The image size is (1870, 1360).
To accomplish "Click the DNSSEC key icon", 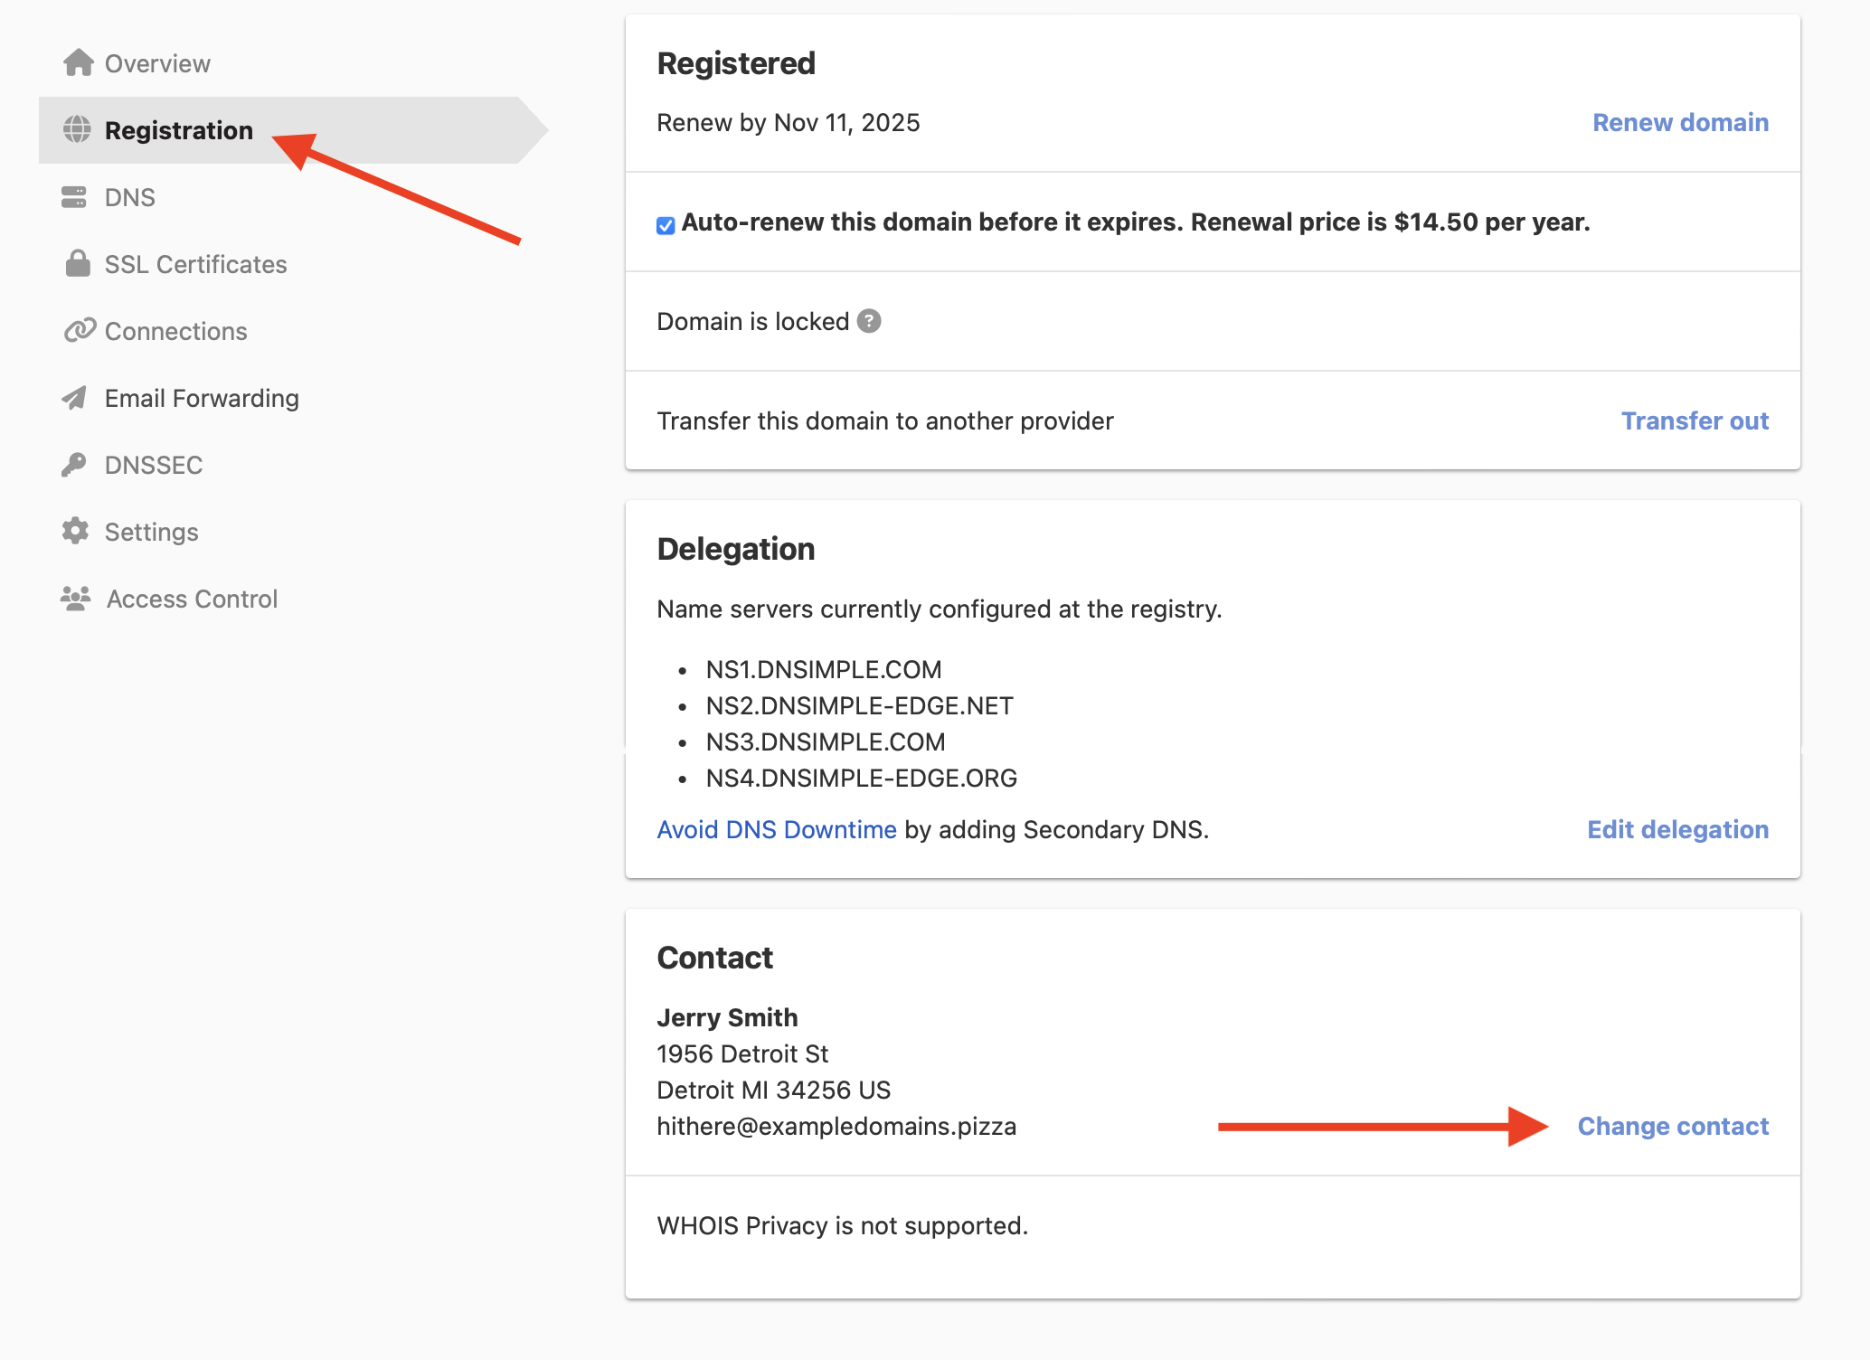I will coord(76,464).
